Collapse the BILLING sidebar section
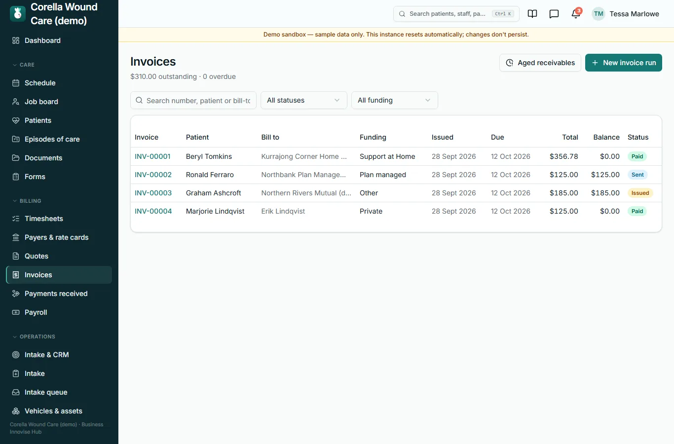This screenshot has width=674, height=444. tap(27, 201)
